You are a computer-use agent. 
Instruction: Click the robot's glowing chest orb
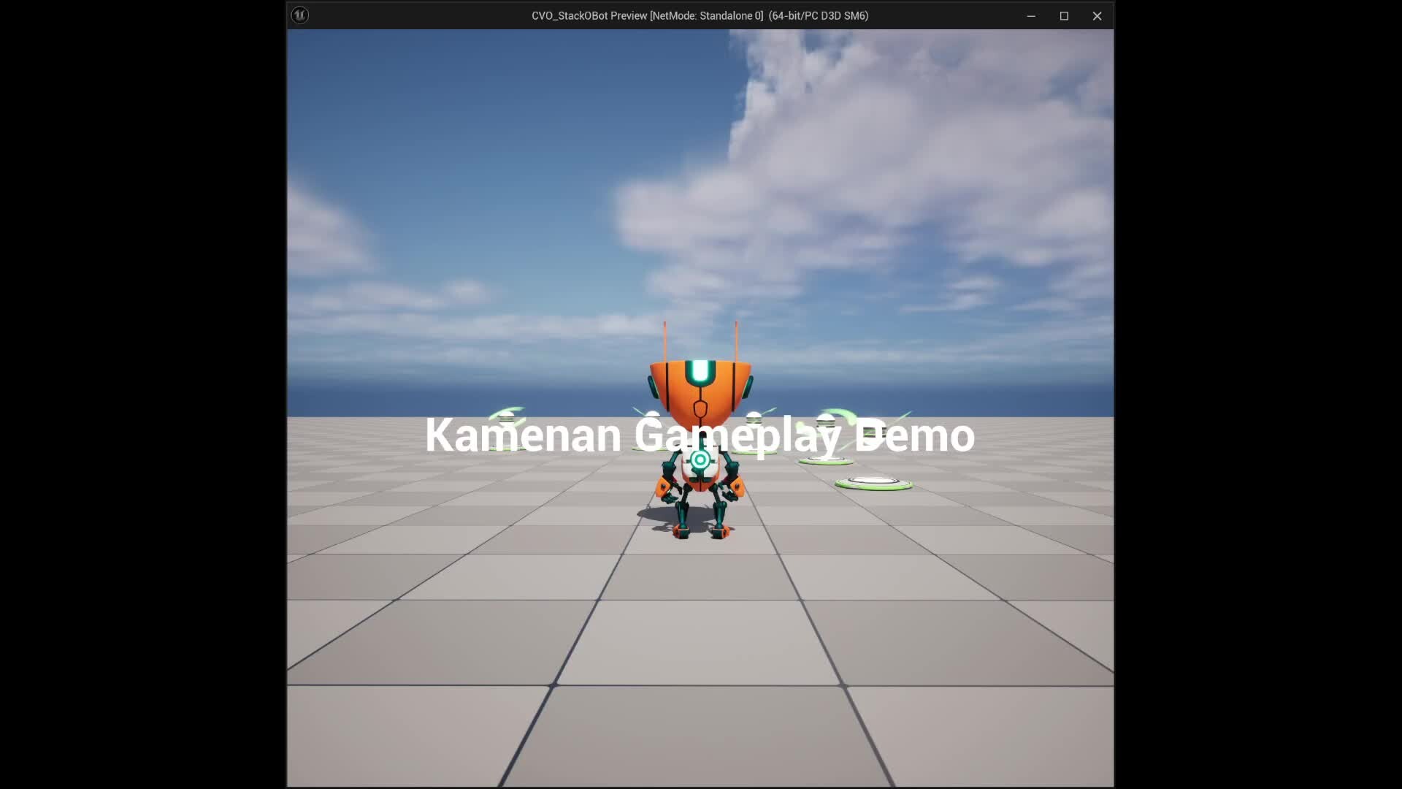pyautogui.click(x=700, y=459)
